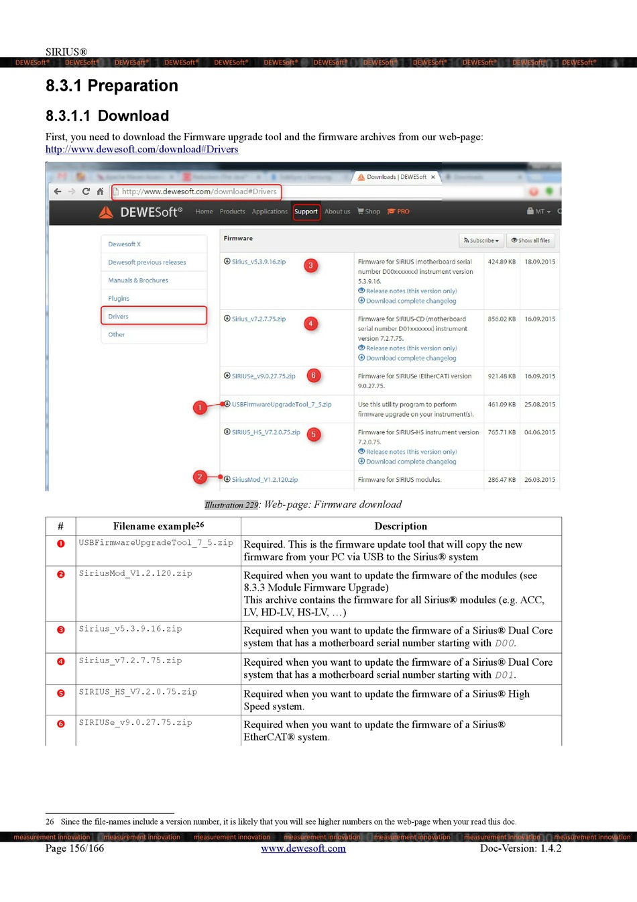Click footnote 26 text at page bottom
This screenshot has height=902, width=637.
[281, 821]
